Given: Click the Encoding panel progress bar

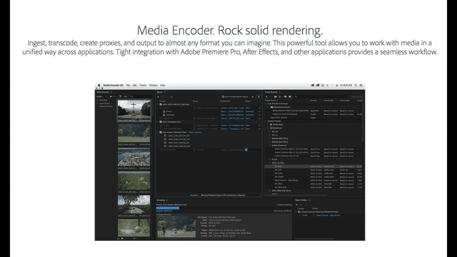Looking at the screenshot, I should coord(224,208).
